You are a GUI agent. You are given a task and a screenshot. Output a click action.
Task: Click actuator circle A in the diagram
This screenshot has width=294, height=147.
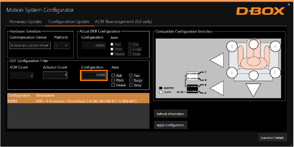pyautogui.click(x=275, y=47)
